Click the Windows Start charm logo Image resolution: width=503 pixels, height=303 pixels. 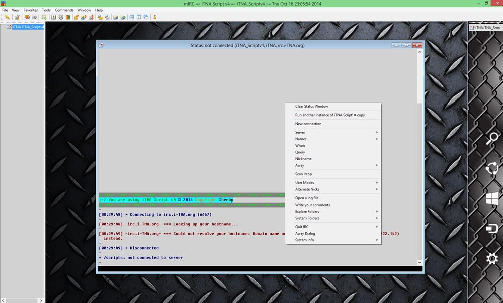click(x=492, y=198)
